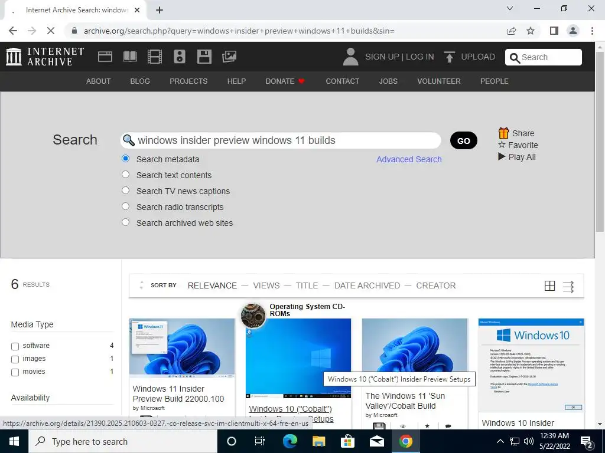Click the Favorite star icon
The width and height of the screenshot is (605, 453).
coord(502,145)
